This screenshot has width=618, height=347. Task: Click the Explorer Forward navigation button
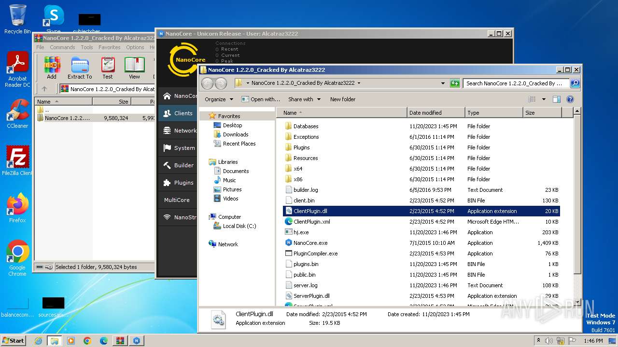click(x=221, y=83)
